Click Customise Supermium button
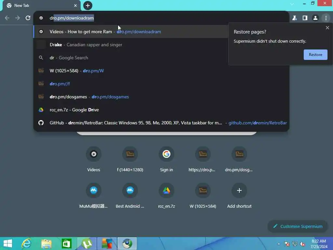The width and height of the screenshot is (333, 250). (298, 227)
